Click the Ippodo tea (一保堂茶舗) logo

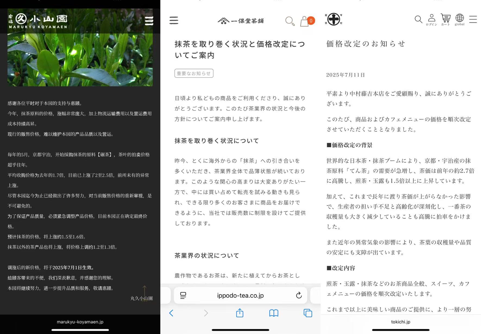click(241, 21)
